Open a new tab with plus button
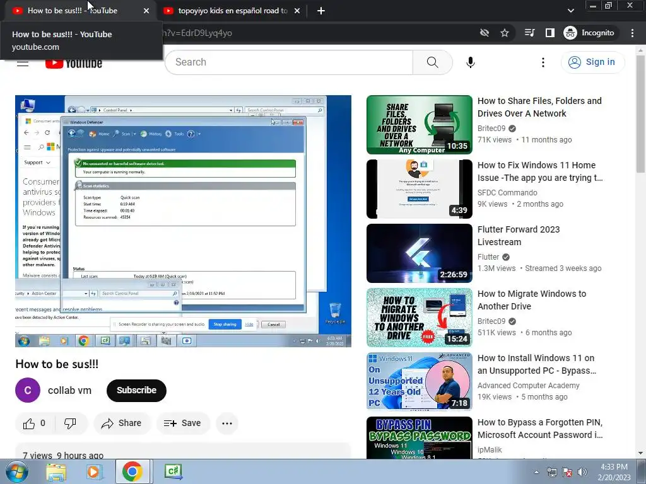This screenshot has width=646, height=484. coord(321,11)
